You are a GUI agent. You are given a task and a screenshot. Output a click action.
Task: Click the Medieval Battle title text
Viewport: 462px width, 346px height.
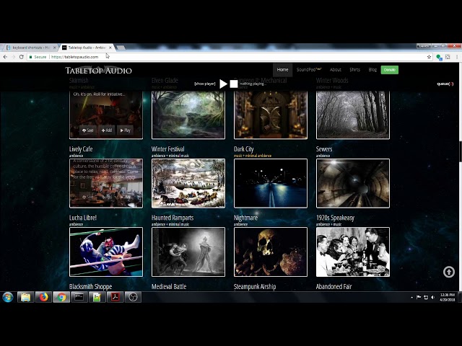click(169, 287)
